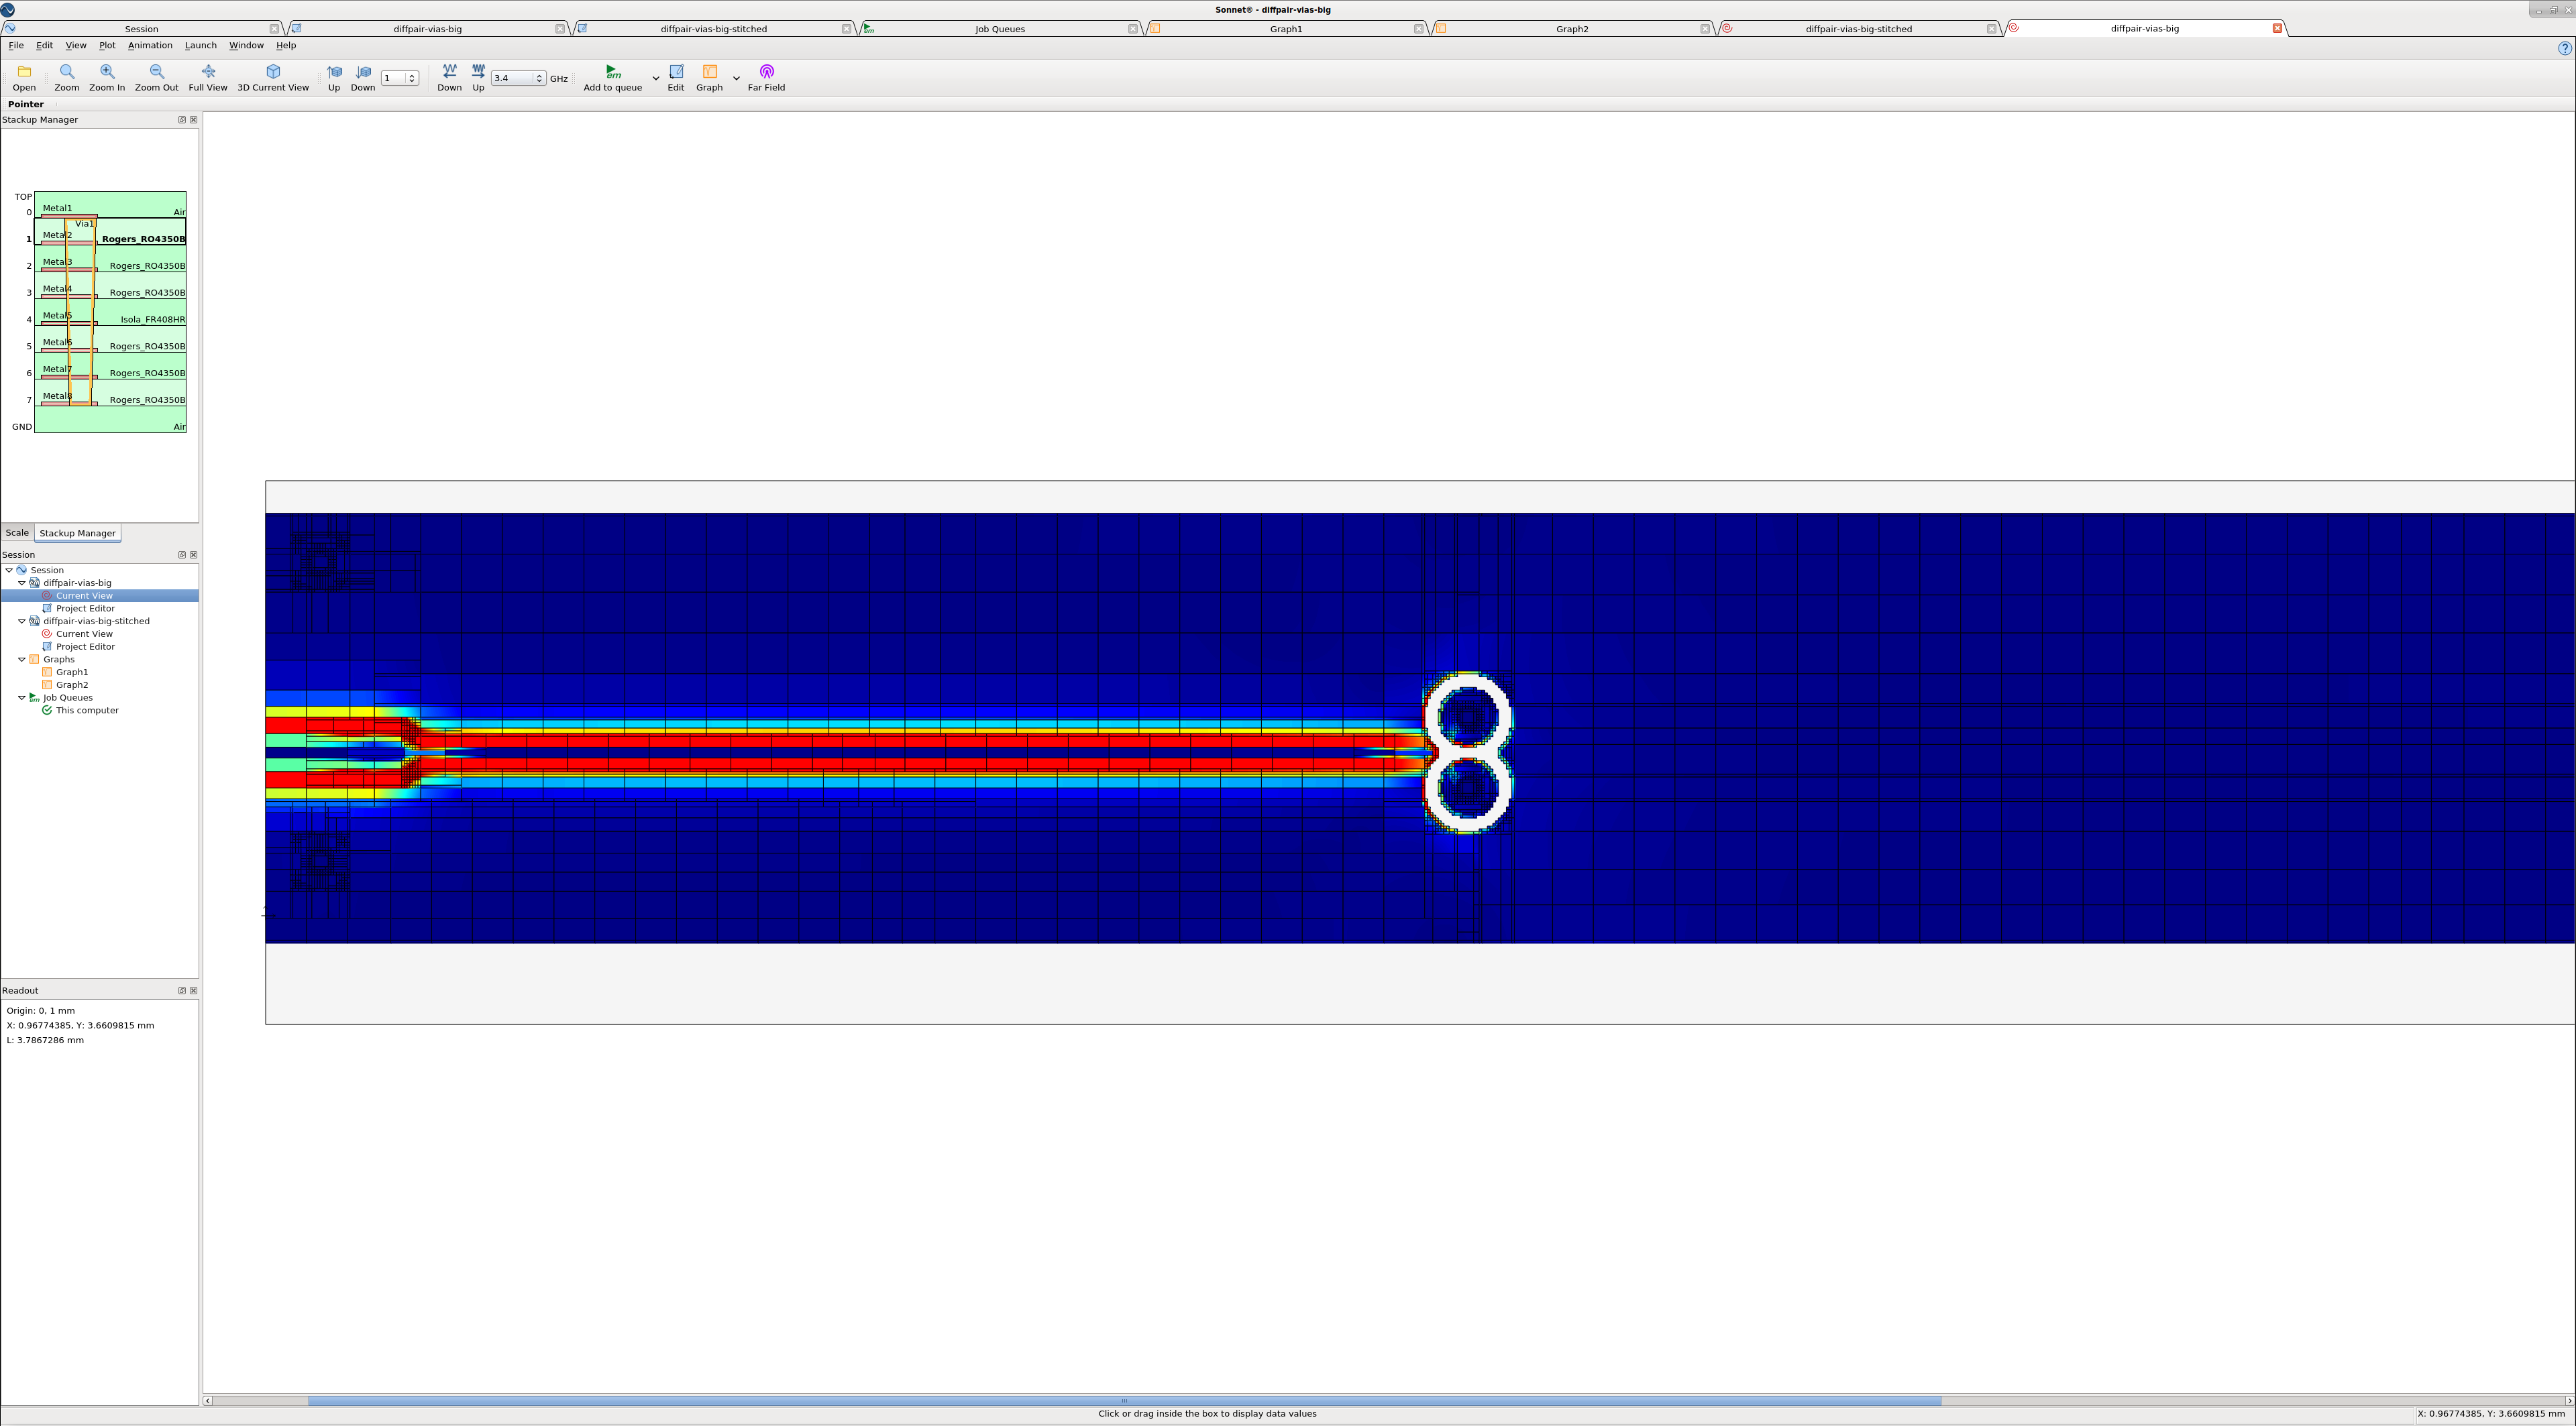Open Add to queue dropdown arrow
2576x1426 pixels.
656,78
